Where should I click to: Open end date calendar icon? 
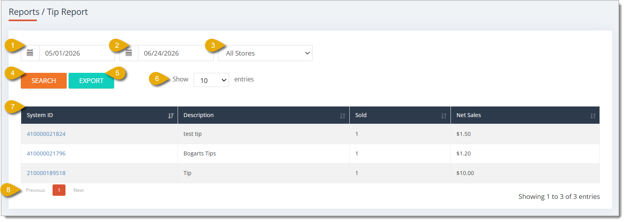pos(129,53)
